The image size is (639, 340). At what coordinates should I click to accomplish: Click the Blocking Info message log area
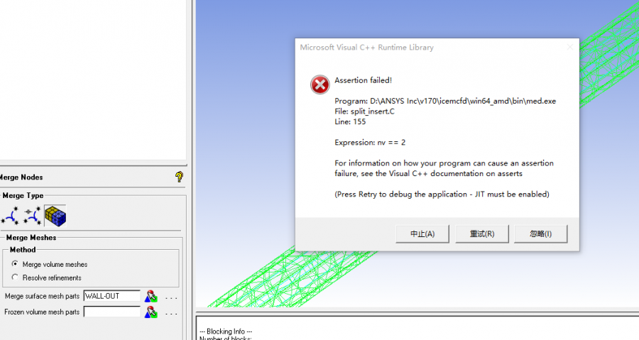417,328
